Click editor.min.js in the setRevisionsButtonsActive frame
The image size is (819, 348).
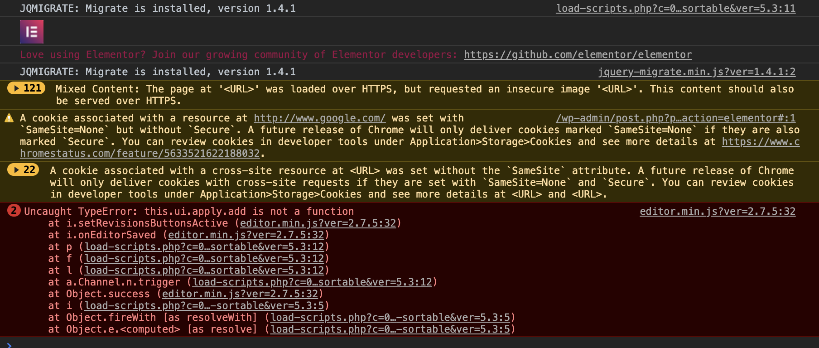(318, 223)
